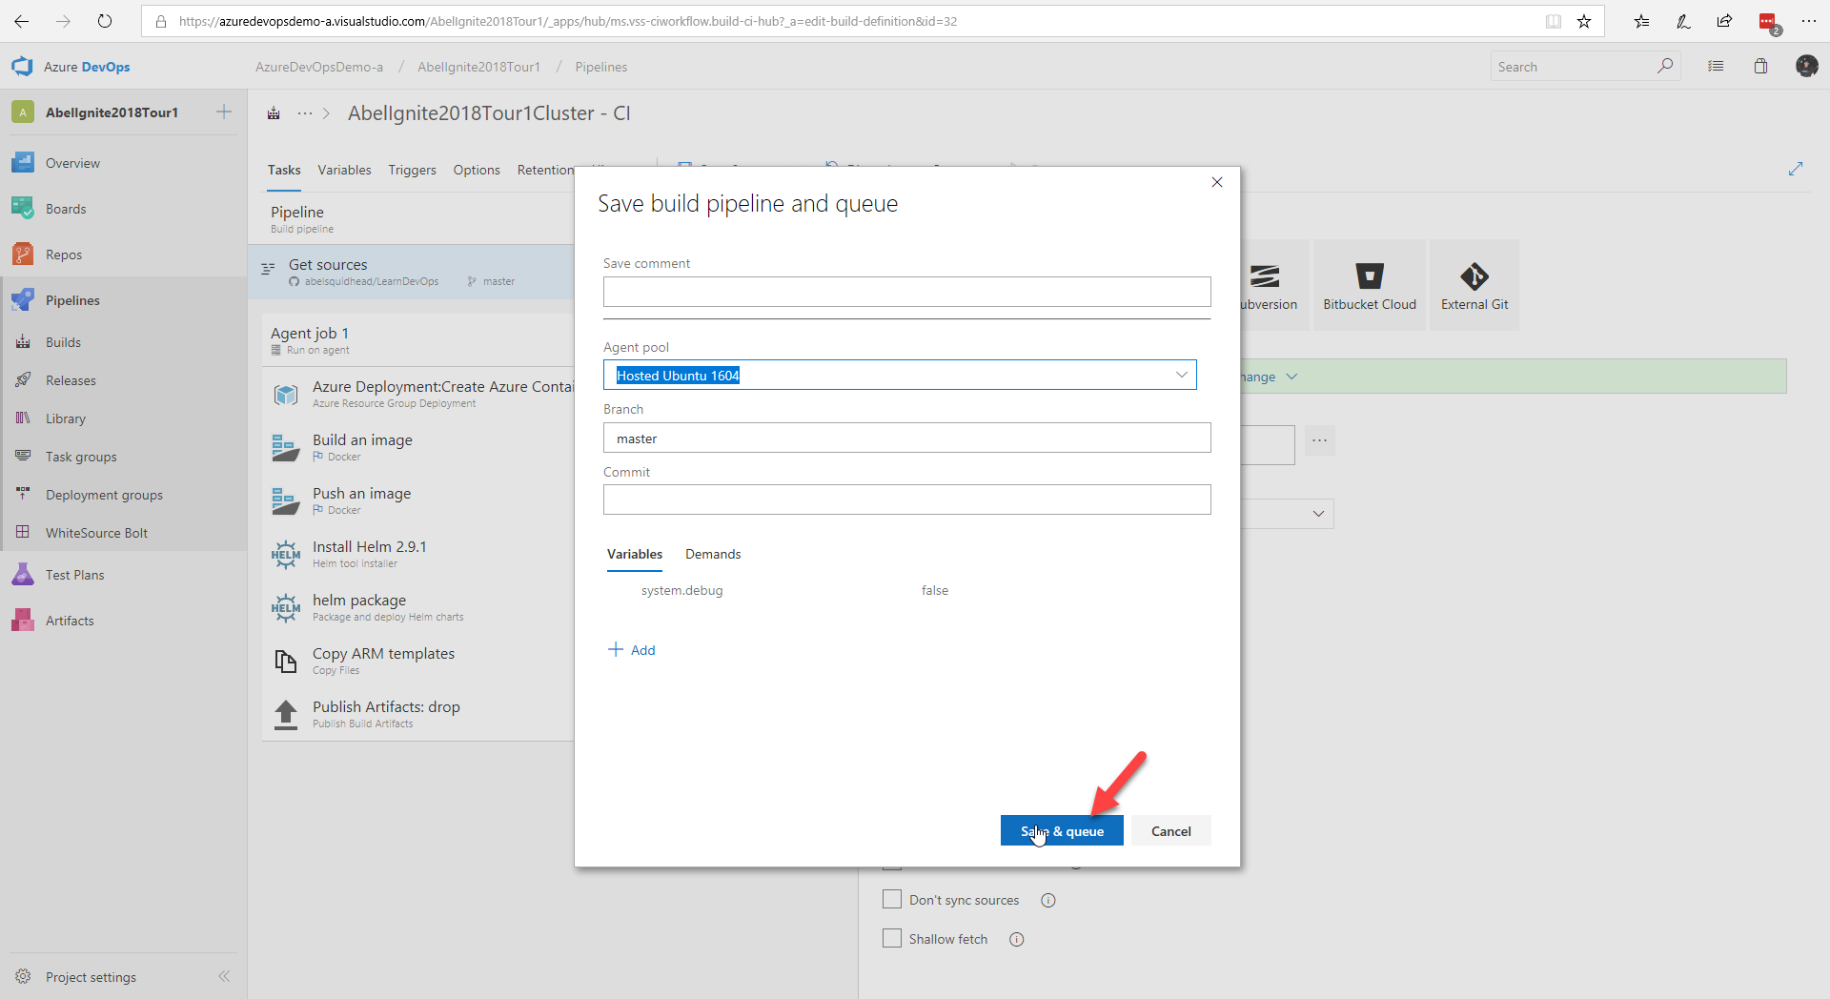Click the Azure Resource Group Deployment task icon
The width and height of the screenshot is (1830, 999).
(286, 394)
